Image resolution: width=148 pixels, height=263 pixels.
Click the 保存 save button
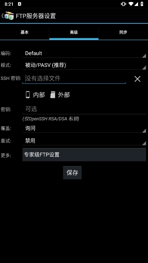(72, 172)
